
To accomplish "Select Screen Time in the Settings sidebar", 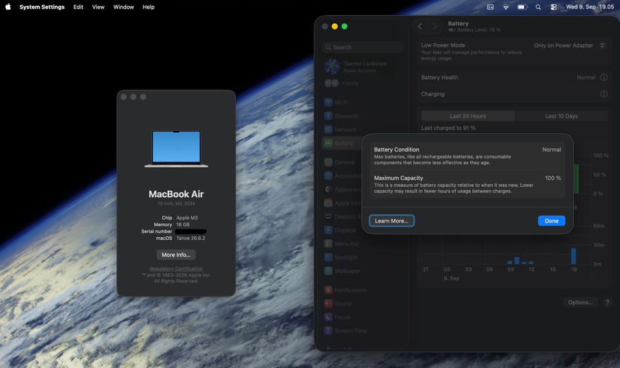I will coord(362,331).
